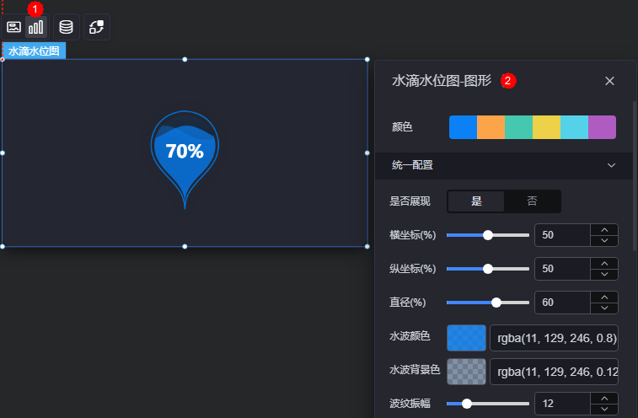The image size is (638, 418).
Task: Open the data (database) settings icon
Action: point(67,27)
